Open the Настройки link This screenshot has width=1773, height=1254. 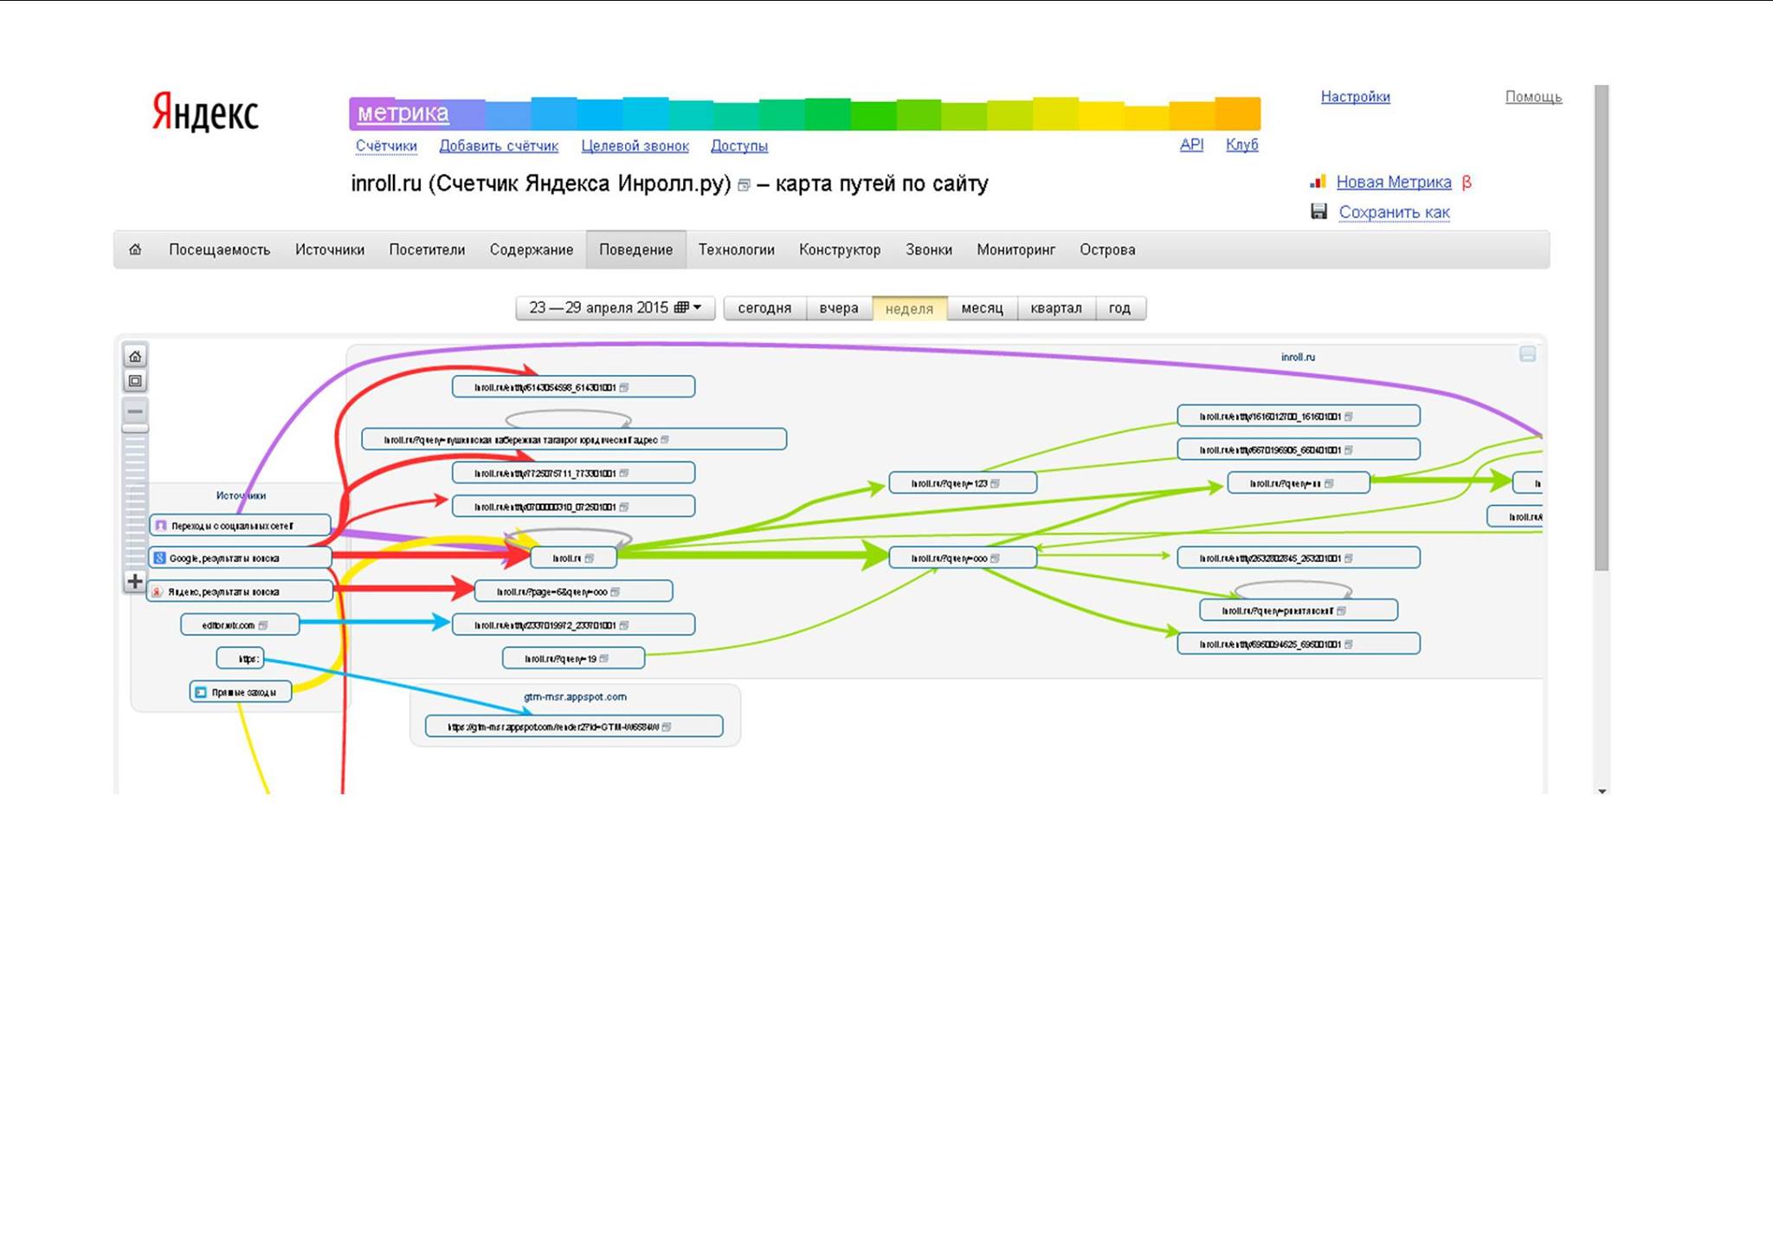[1356, 96]
